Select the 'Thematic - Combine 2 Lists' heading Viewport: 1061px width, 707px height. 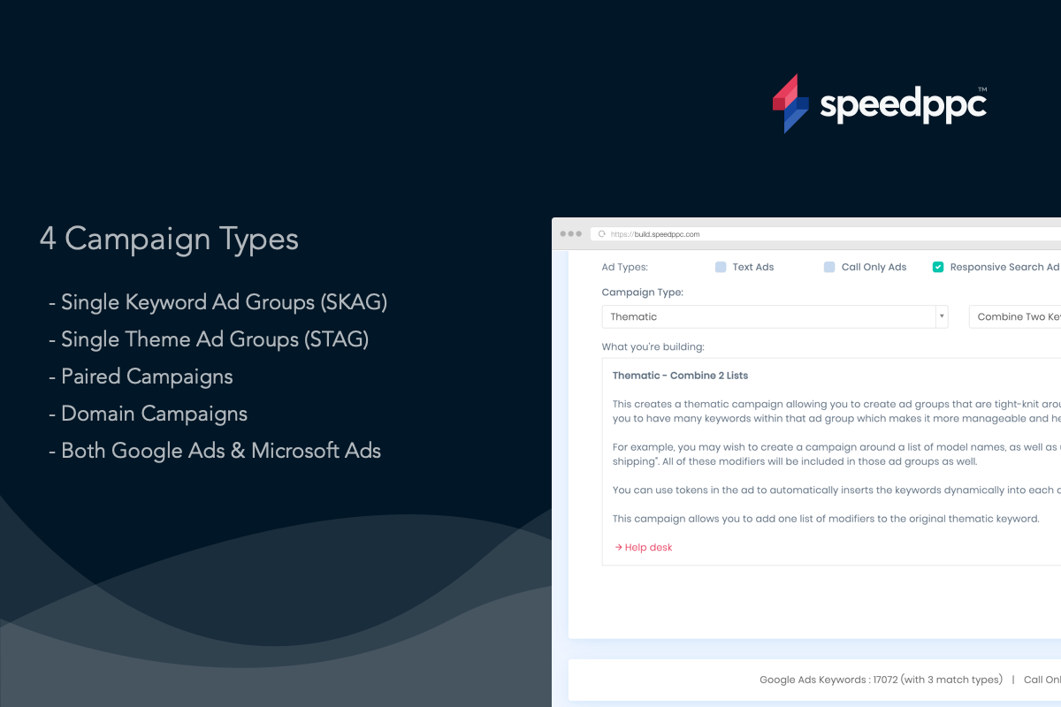coord(680,376)
